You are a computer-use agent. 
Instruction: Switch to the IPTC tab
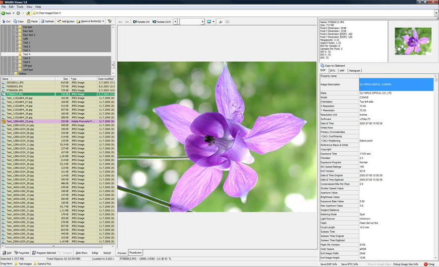click(x=332, y=71)
